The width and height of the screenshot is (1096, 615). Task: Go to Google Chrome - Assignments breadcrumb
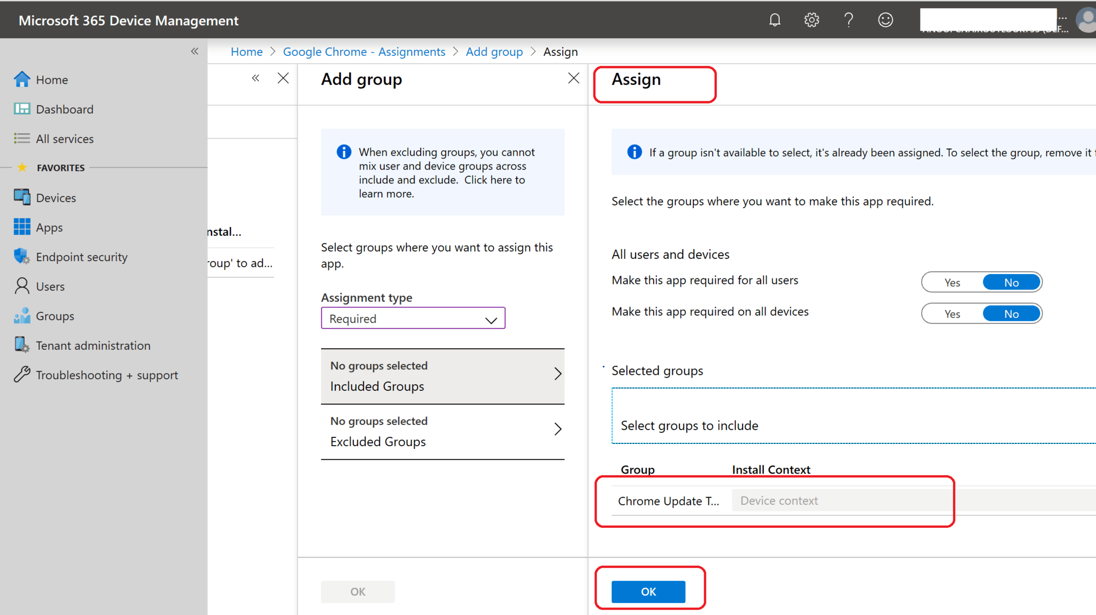(x=364, y=52)
